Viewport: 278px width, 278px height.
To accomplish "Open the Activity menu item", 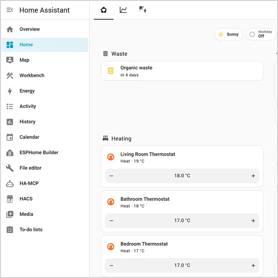I will (x=45, y=107).
